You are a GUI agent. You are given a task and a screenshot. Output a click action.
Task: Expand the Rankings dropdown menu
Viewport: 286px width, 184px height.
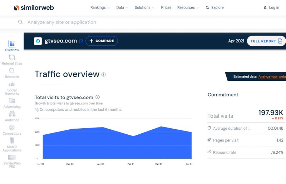tap(100, 8)
